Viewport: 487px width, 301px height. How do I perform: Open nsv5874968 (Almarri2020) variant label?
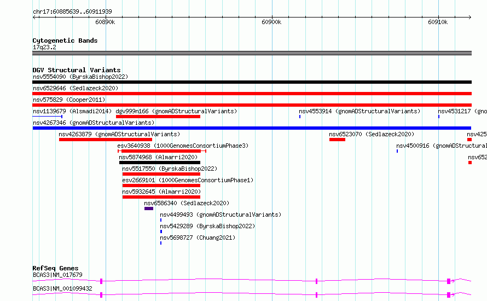tap(158, 157)
